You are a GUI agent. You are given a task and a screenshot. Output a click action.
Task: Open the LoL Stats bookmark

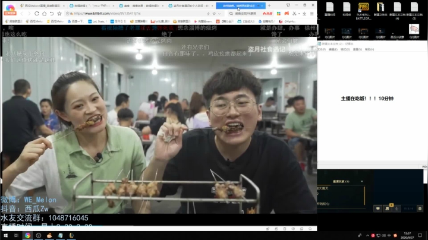96,21
